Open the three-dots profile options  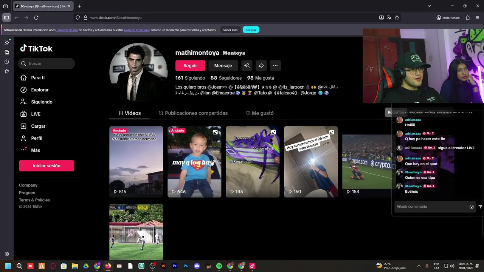275,66
